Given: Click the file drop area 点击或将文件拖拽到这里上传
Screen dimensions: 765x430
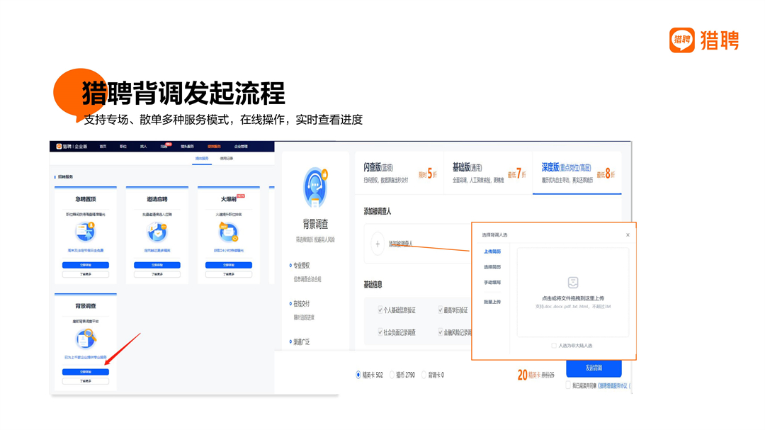Looking at the screenshot, I should pyautogui.click(x=573, y=293).
